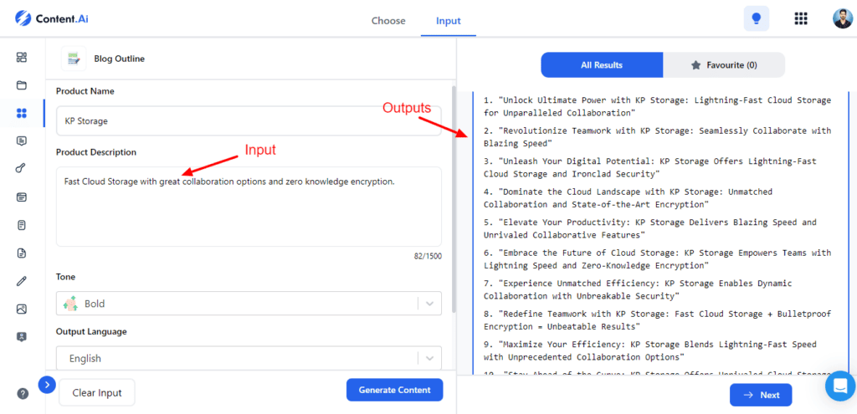
Task: Click the Product Name input field
Action: coord(249,121)
